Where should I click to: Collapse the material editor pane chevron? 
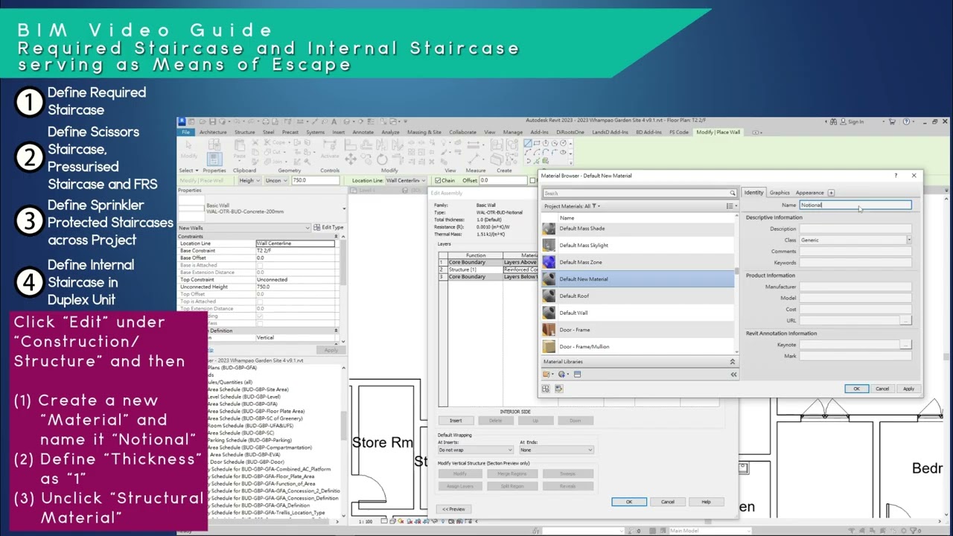(x=733, y=374)
